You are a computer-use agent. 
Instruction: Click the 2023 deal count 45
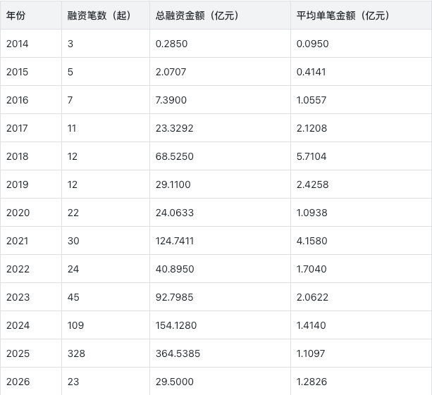pos(73,297)
